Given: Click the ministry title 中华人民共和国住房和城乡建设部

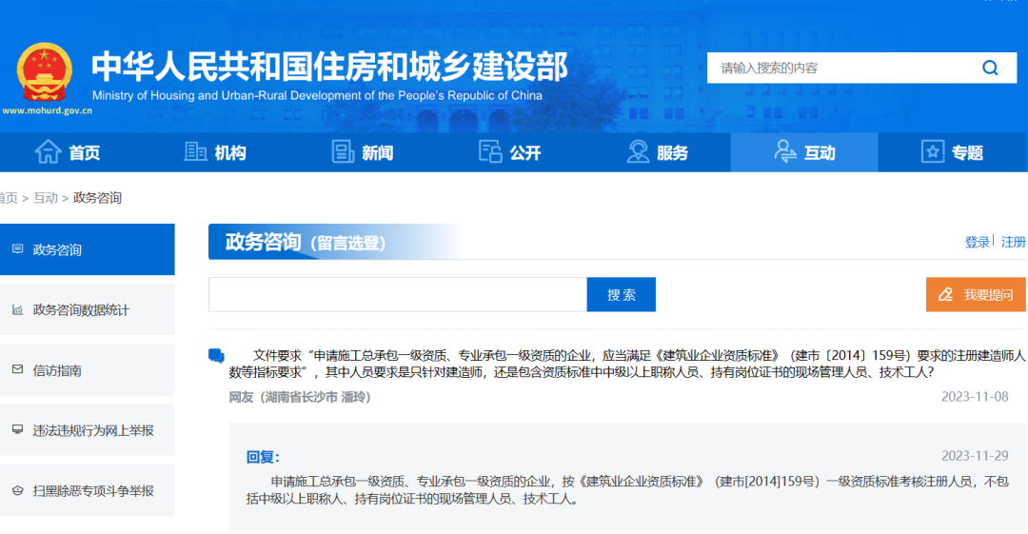Looking at the screenshot, I should click(x=329, y=67).
